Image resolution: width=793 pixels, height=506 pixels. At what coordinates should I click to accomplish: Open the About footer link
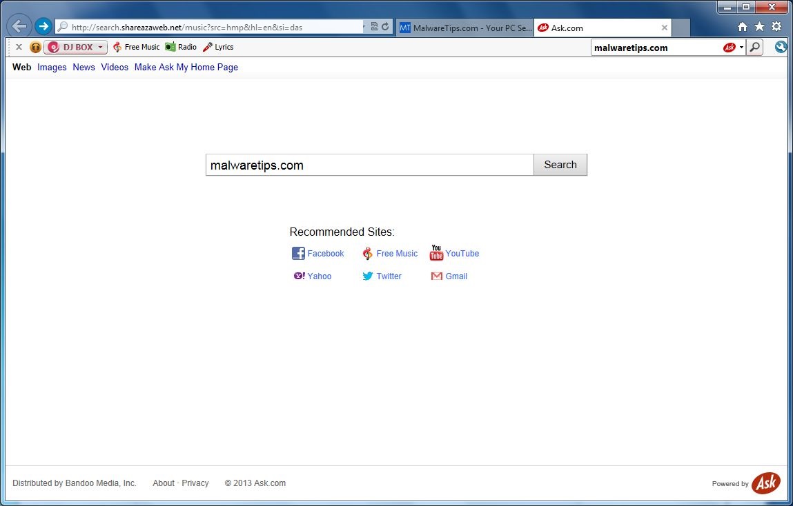(164, 483)
